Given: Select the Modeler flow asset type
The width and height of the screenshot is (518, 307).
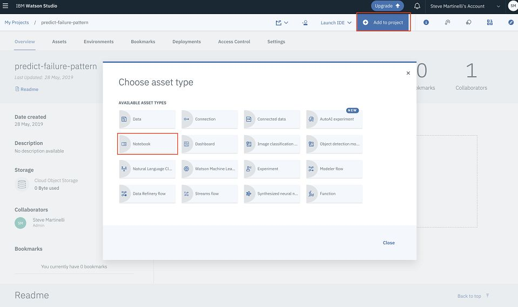Looking at the screenshot, I should pyautogui.click(x=334, y=169).
